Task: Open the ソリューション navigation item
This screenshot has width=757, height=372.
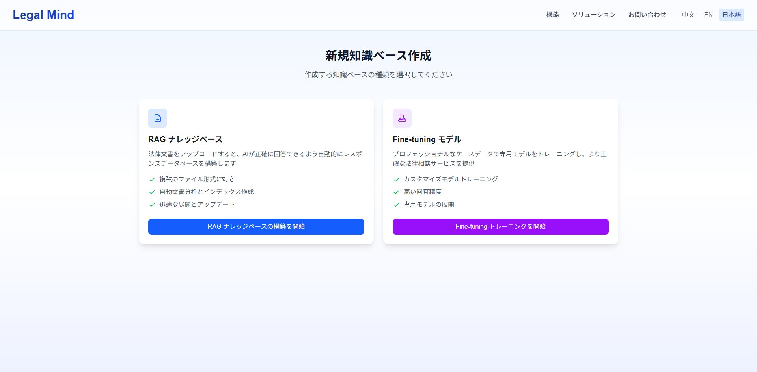Action: click(x=593, y=15)
